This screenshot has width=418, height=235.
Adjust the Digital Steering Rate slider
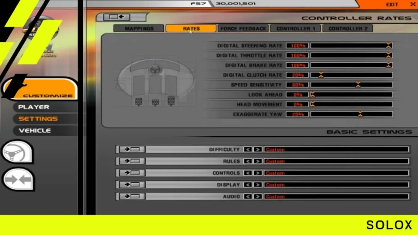pos(351,46)
